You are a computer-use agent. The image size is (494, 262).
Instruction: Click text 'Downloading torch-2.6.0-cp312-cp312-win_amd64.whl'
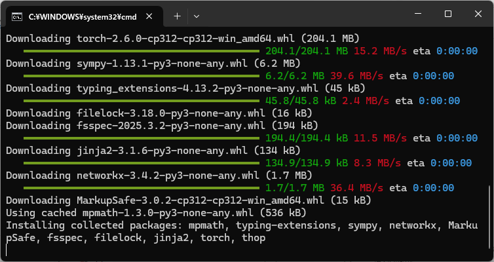tap(150, 39)
